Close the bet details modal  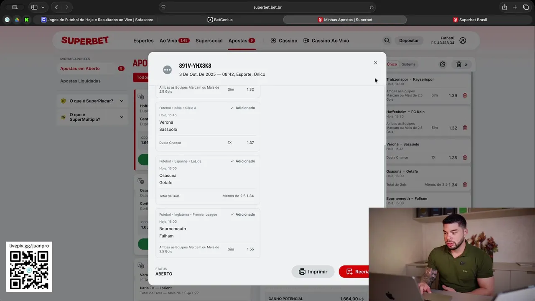(375, 63)
